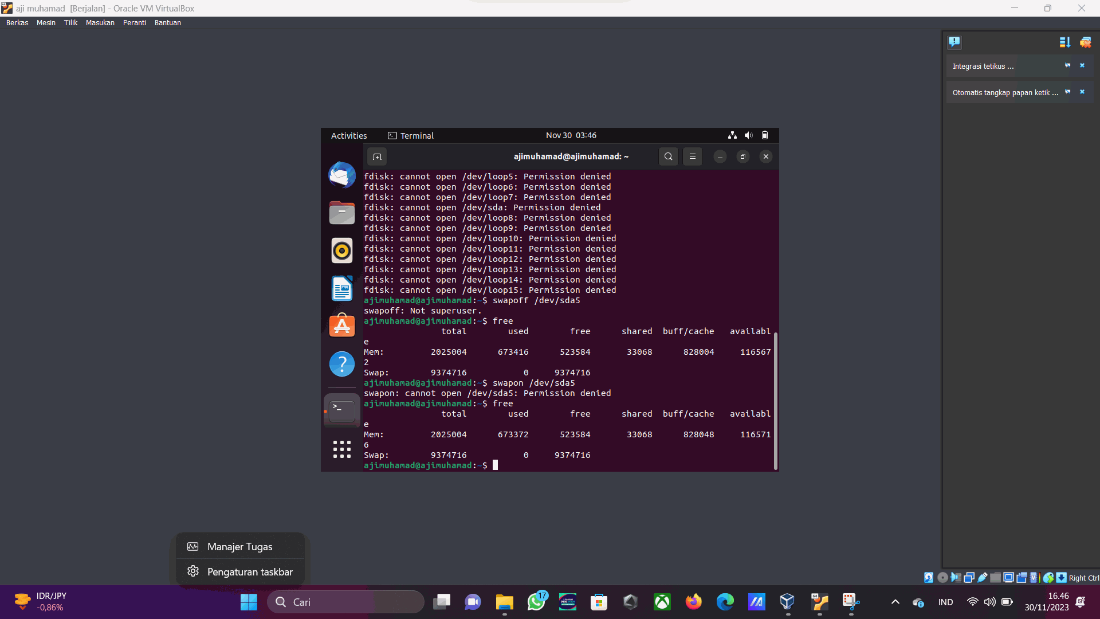Show hidden tray icons chevron
This screenshot has height=619, width=1100.
pyautogui.click(x=895, y=602)
